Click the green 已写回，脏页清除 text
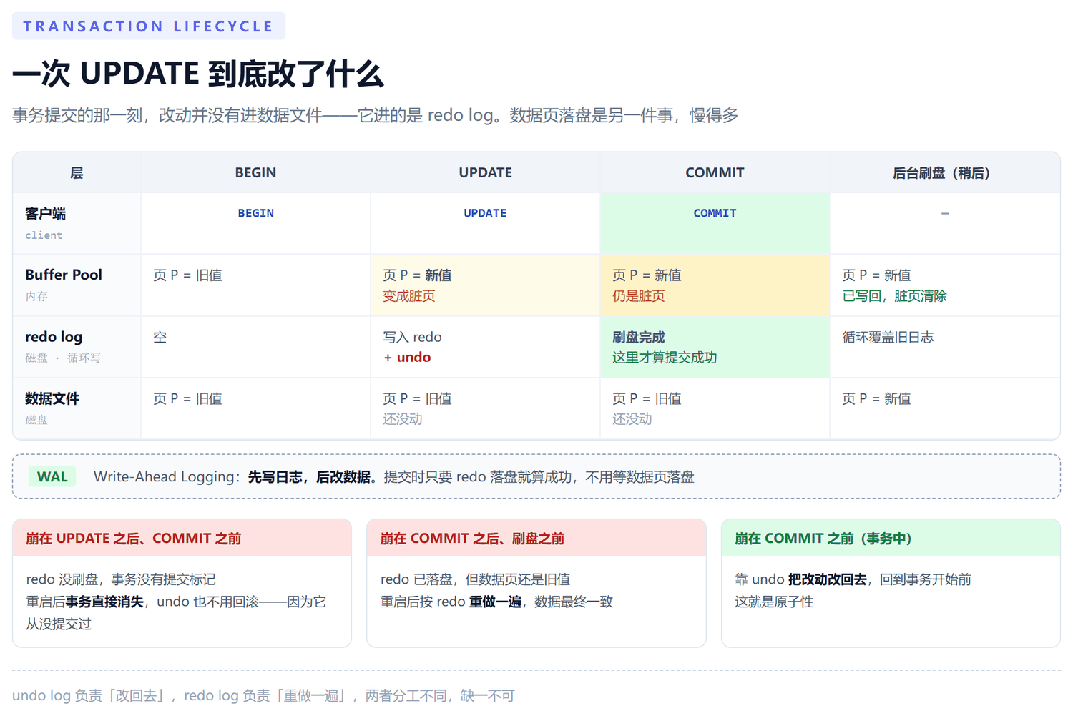Screen dimensions: 1073x716 [x=894, y=296]
